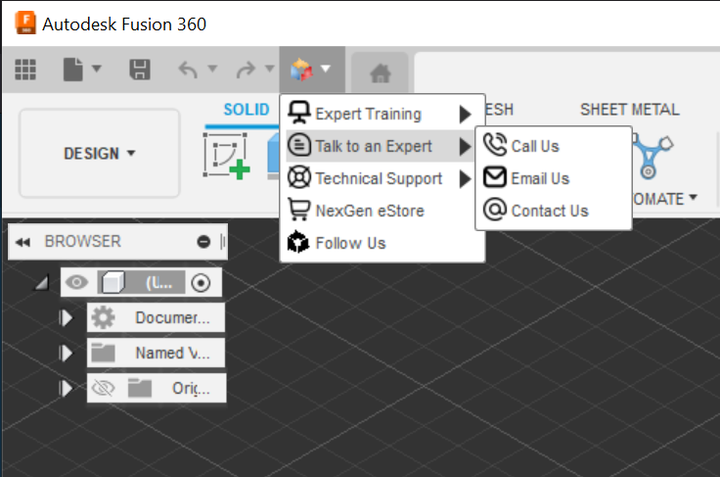
Task: Open the Redo history dropdown arrow
Action: coord(270,69)
